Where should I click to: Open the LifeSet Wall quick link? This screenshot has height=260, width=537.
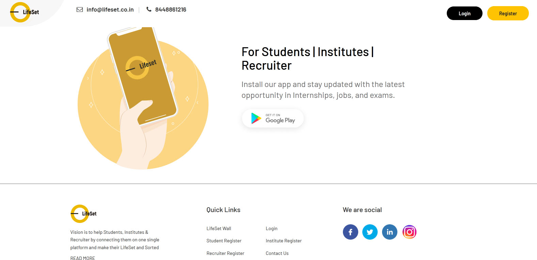click(x=219, y=228)
